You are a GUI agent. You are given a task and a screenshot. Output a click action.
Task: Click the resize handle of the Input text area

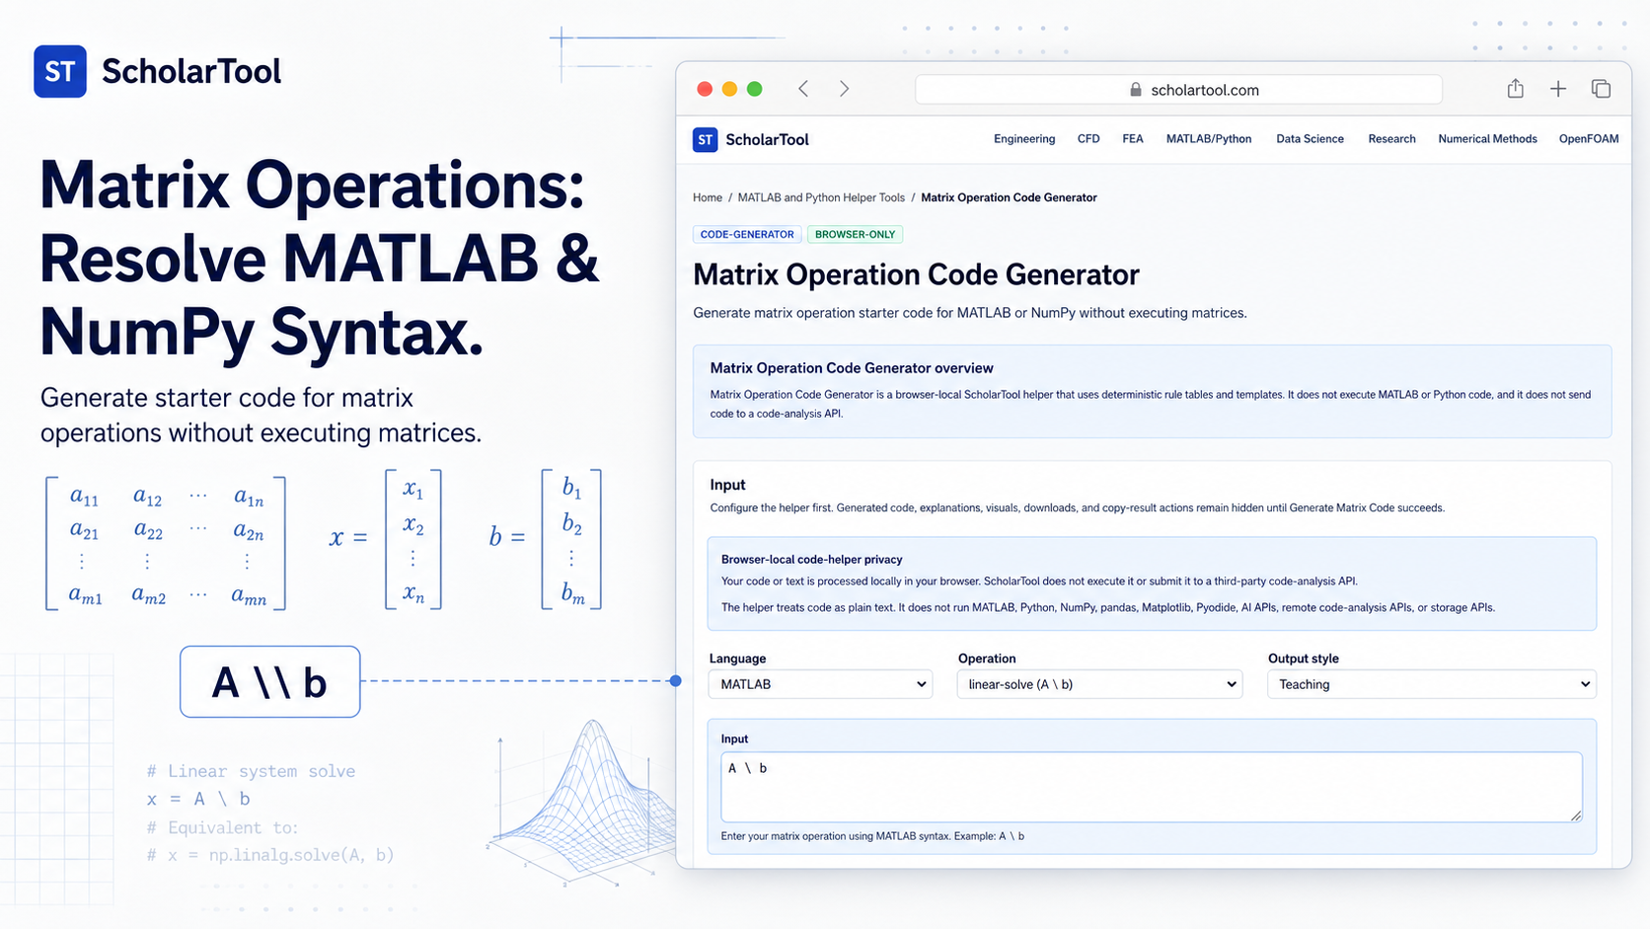pyautogui.click(x=1576, y=815)
